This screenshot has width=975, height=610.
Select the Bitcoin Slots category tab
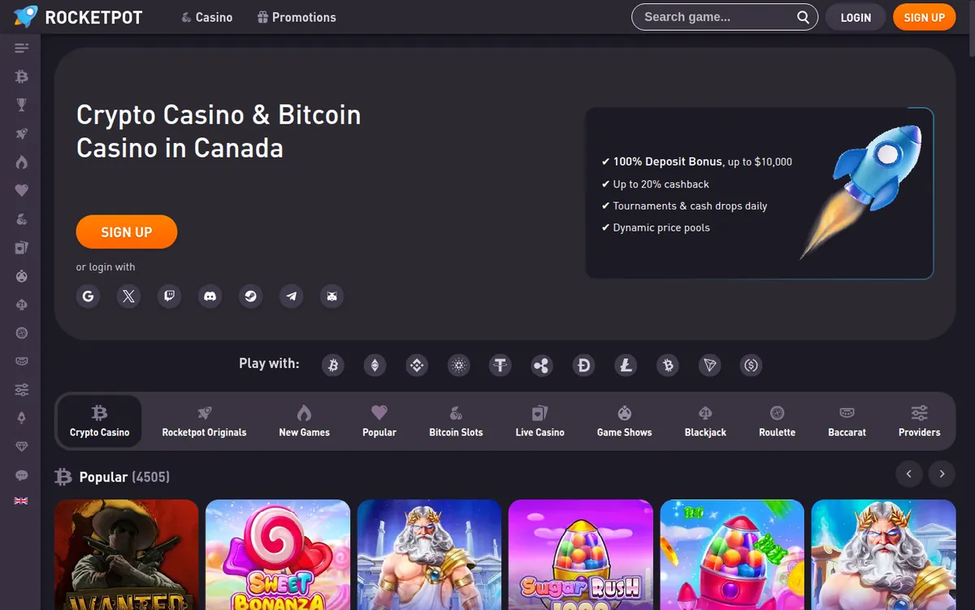(456, 421)
